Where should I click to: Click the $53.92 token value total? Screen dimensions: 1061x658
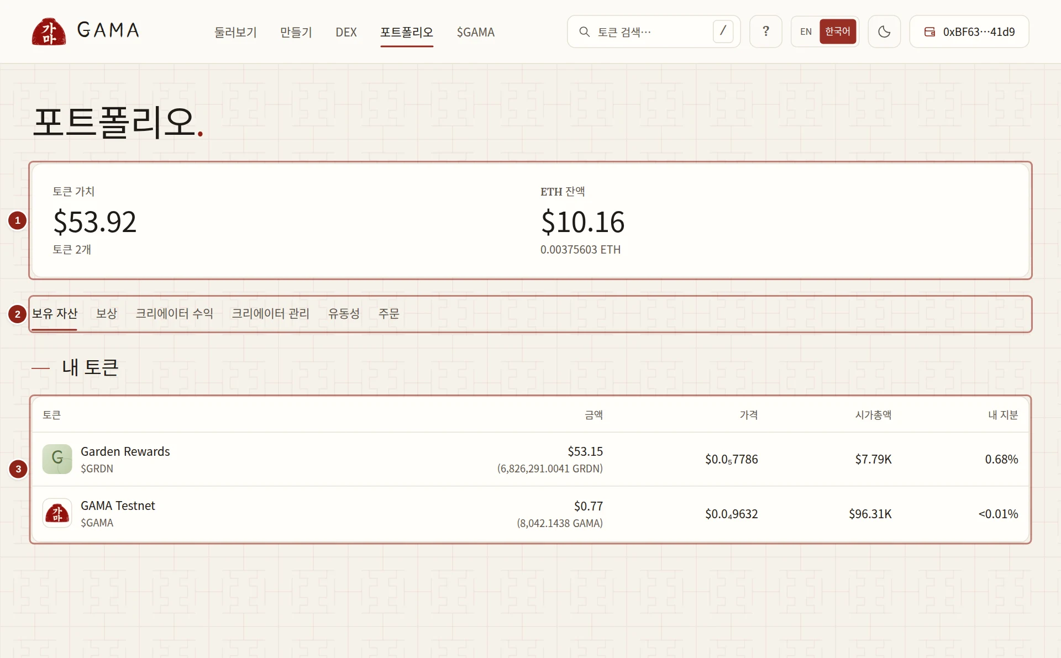click(x=94, y=222)
